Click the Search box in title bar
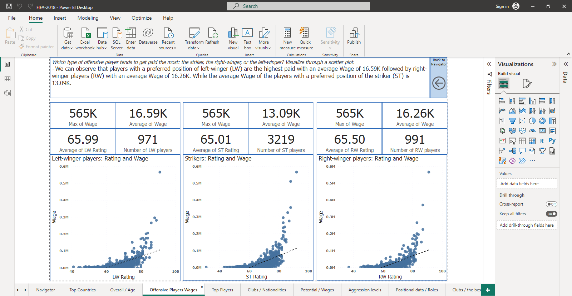This screenshot has width=572, height=296. [x=299, y=6]
